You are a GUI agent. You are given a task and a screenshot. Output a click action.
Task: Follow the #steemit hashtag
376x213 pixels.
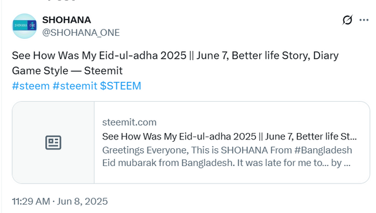point(75,86)
